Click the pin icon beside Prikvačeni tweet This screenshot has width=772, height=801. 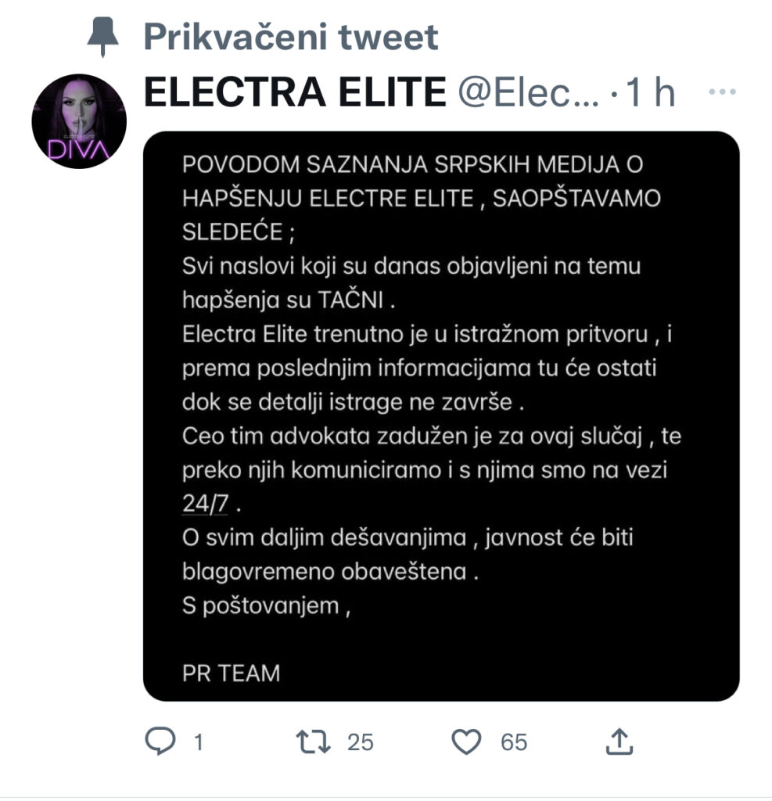(102, 36)
